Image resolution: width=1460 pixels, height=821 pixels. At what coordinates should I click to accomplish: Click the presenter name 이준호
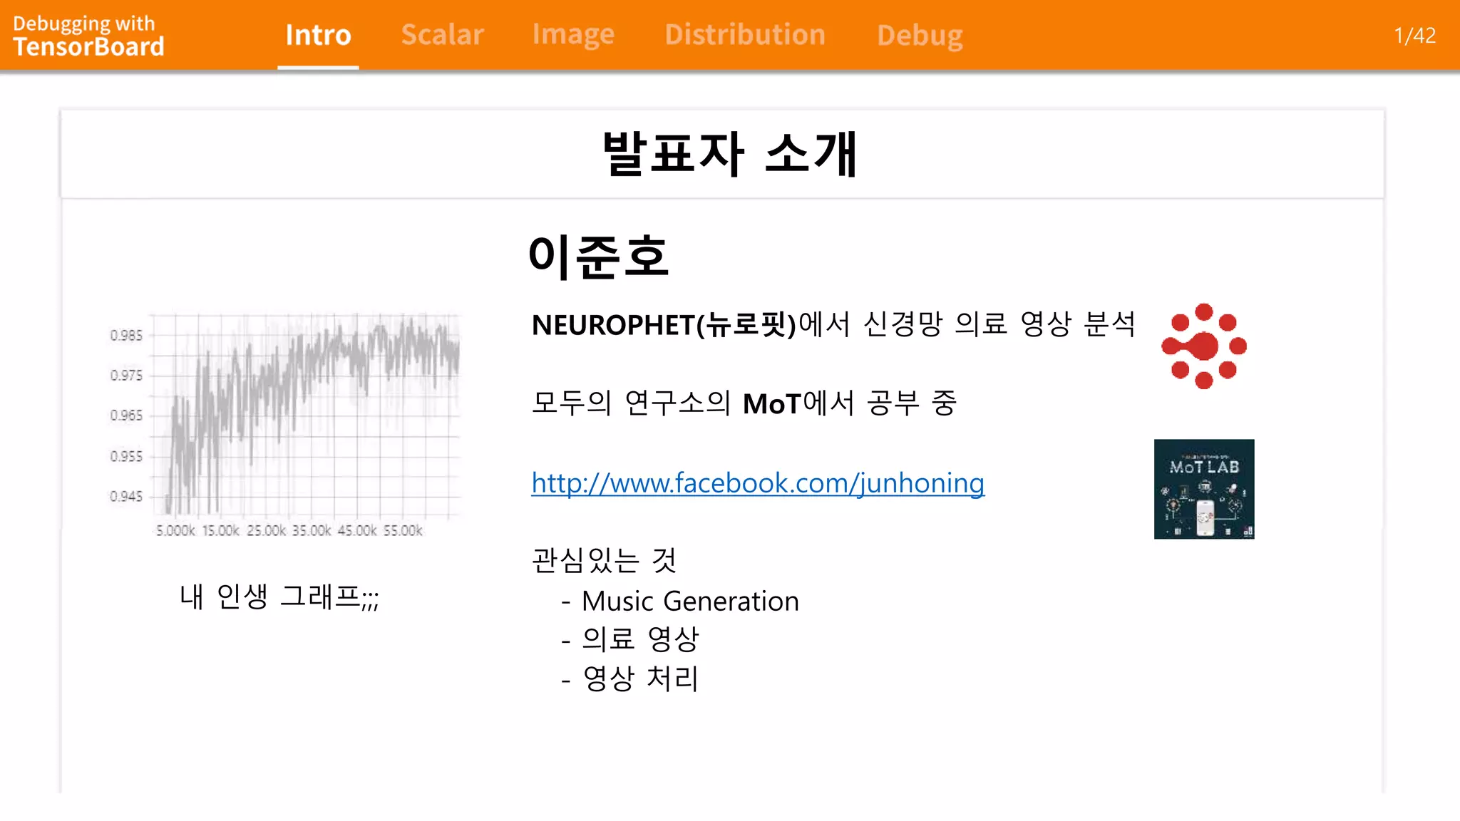click(598, 257)
